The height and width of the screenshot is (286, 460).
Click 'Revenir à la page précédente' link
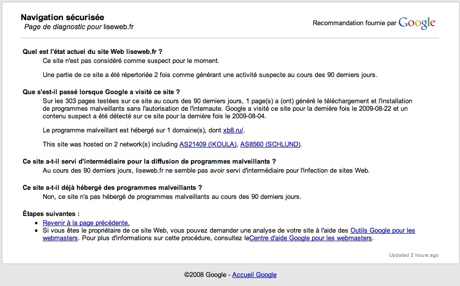[86, 223]
